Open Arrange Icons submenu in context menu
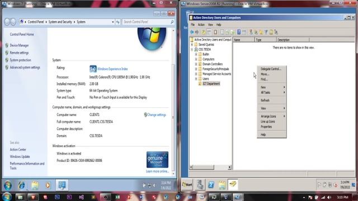 tap(272, 116)
